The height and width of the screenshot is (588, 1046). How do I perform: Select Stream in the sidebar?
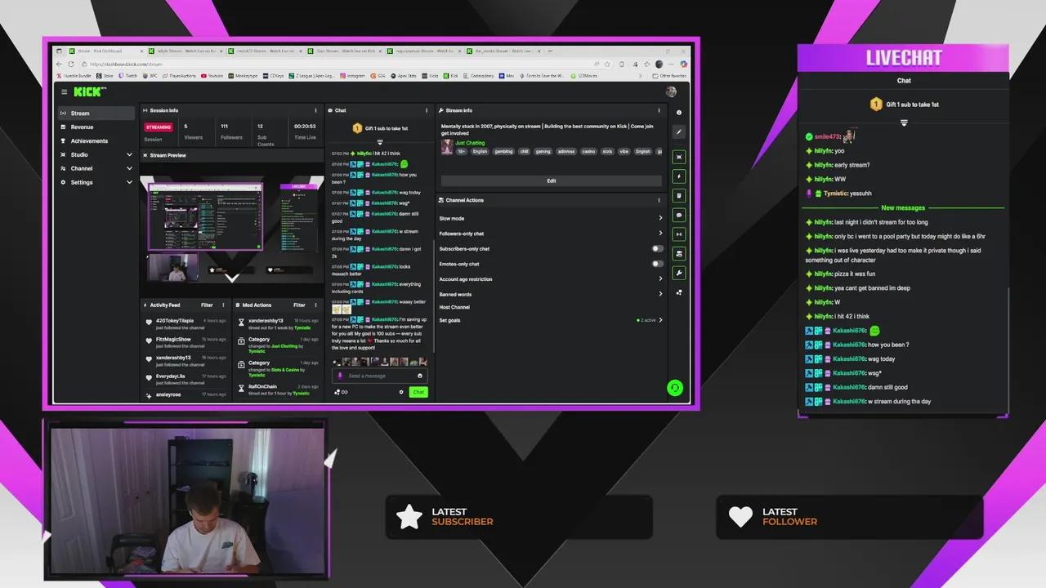96,114
